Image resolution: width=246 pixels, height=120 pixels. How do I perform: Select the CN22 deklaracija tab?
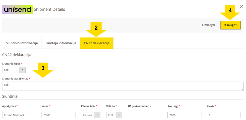point(97,43)
